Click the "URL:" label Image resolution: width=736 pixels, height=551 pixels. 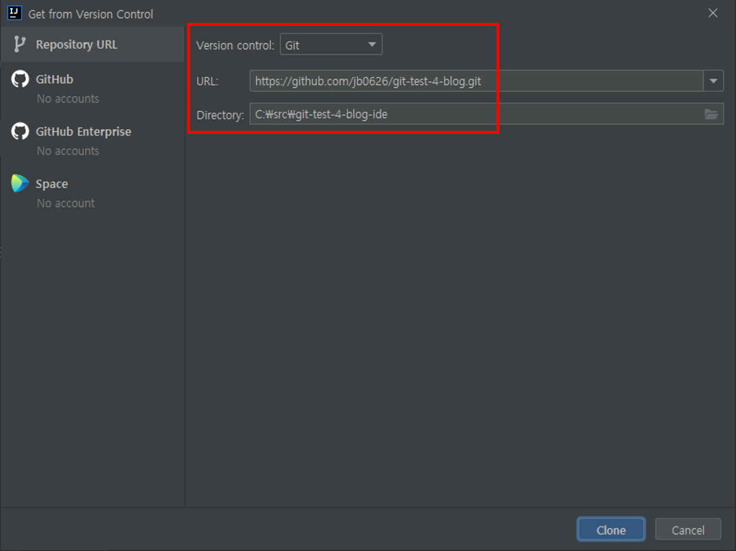pos(207,82)
